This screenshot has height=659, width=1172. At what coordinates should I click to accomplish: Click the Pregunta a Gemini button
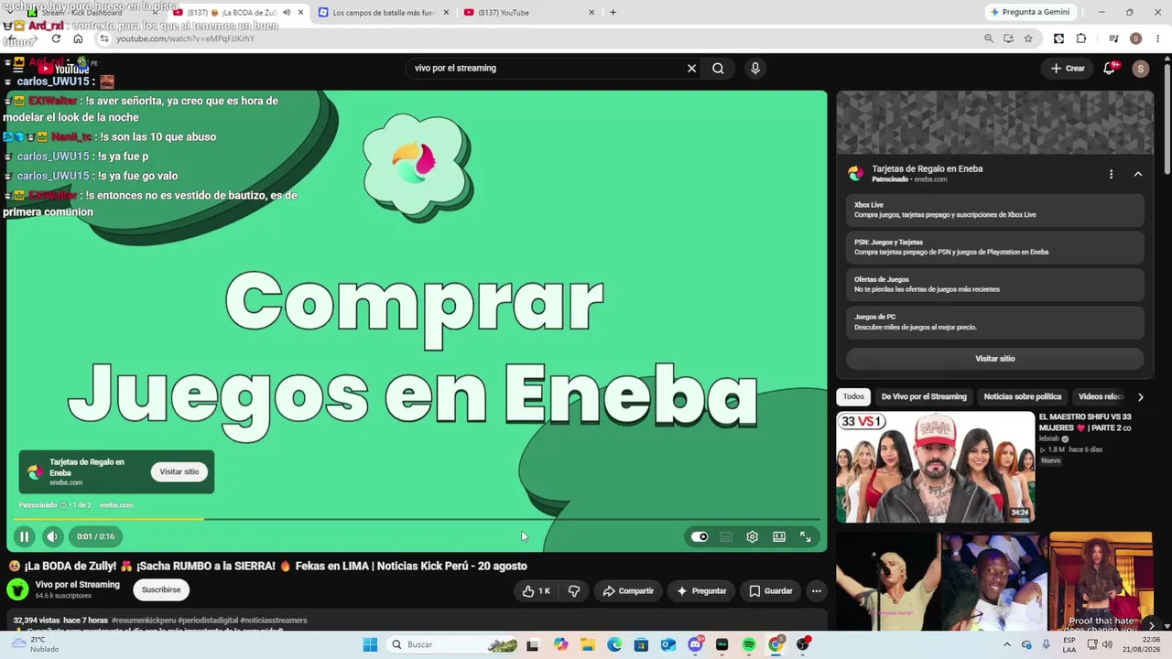[1030, 12]
